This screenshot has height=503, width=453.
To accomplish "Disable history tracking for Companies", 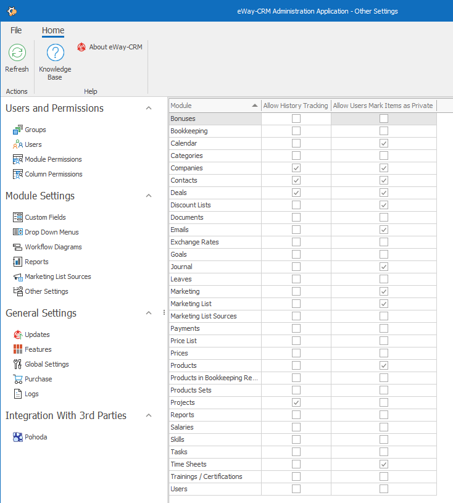I will [x=296, y=168].
